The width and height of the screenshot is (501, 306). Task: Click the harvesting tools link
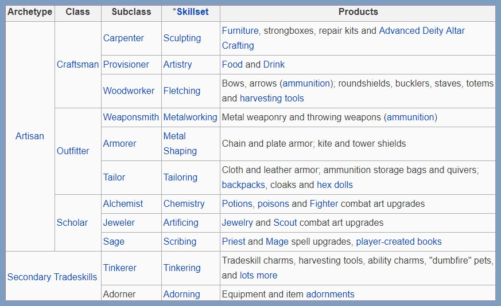tap(271, 99)
